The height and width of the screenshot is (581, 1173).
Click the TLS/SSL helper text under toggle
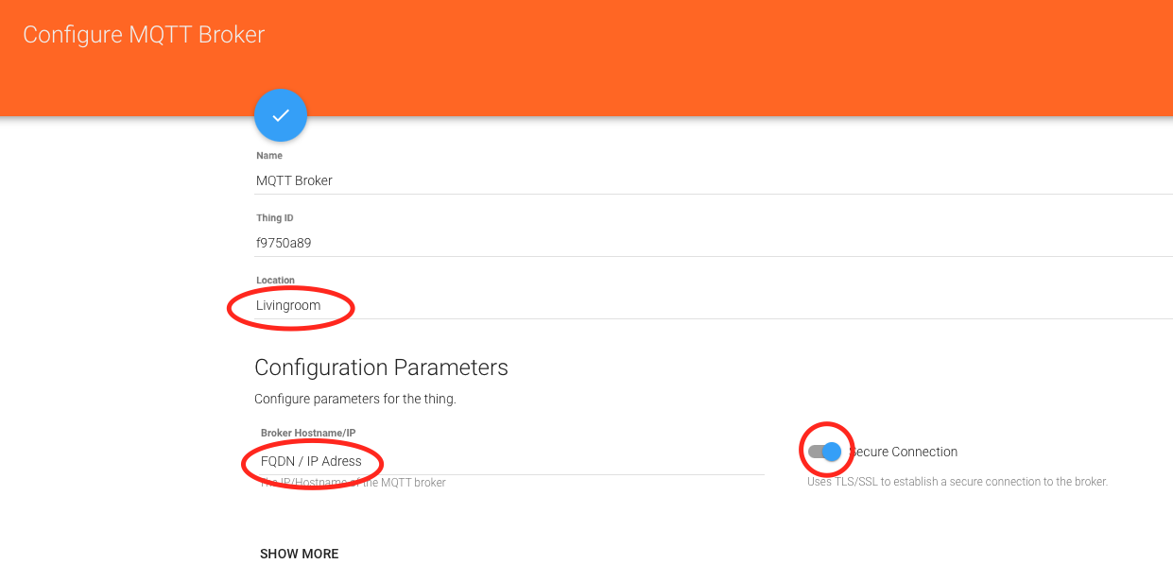pos(957,482)
